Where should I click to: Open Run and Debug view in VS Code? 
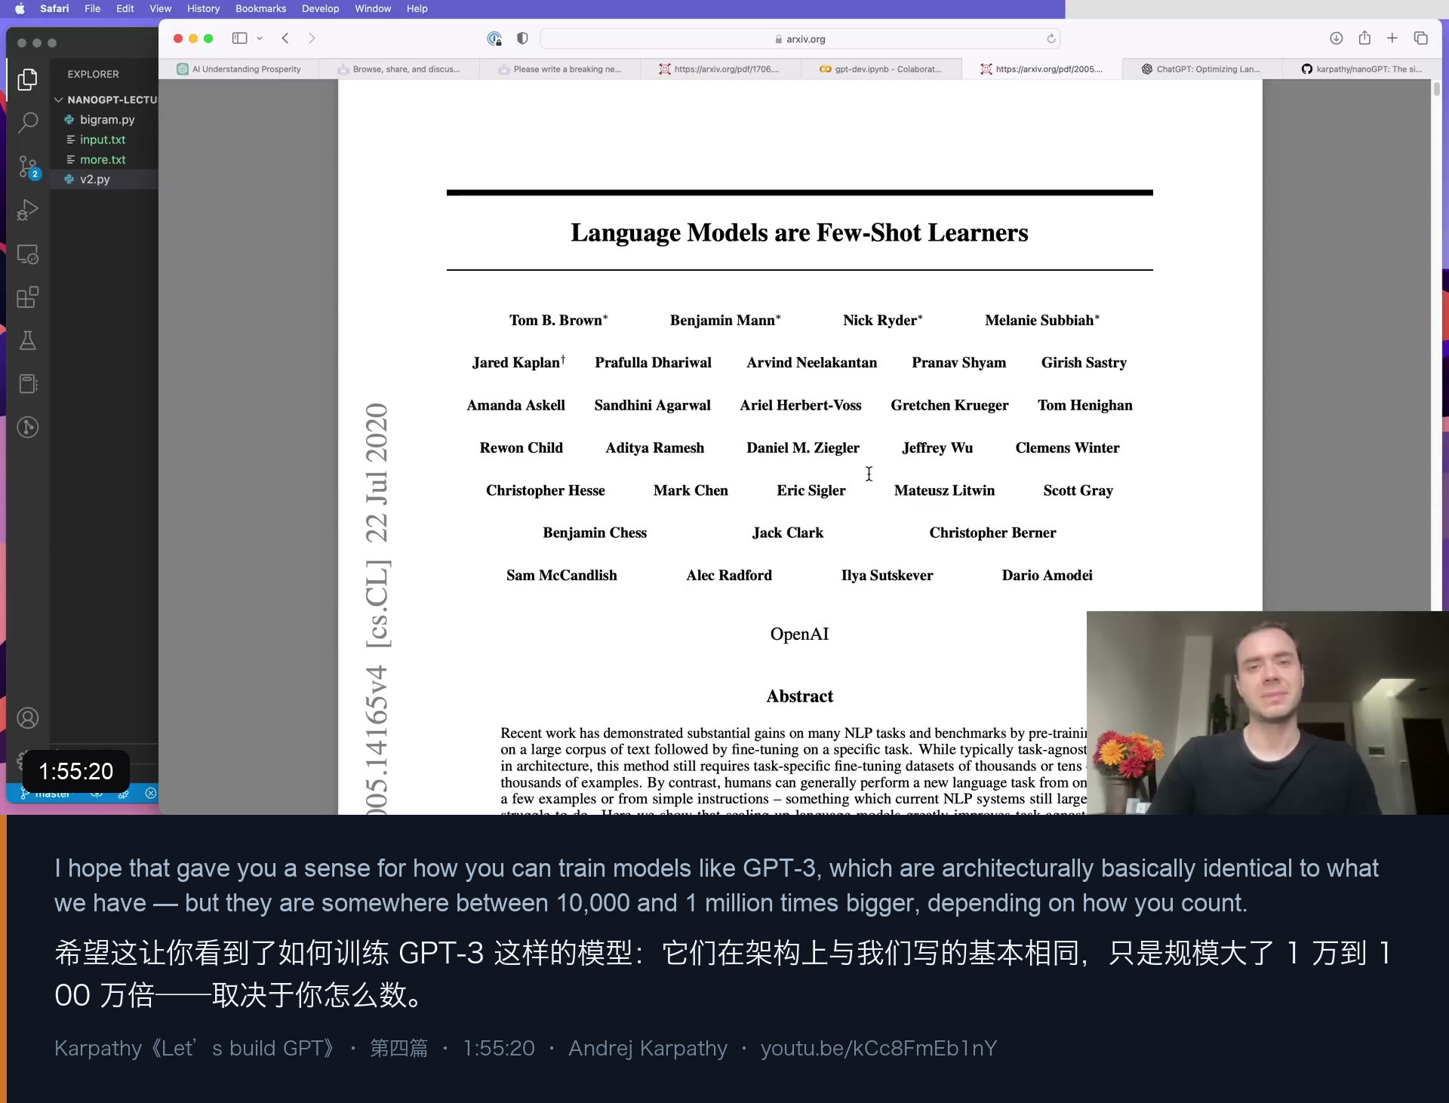[28, 210]
